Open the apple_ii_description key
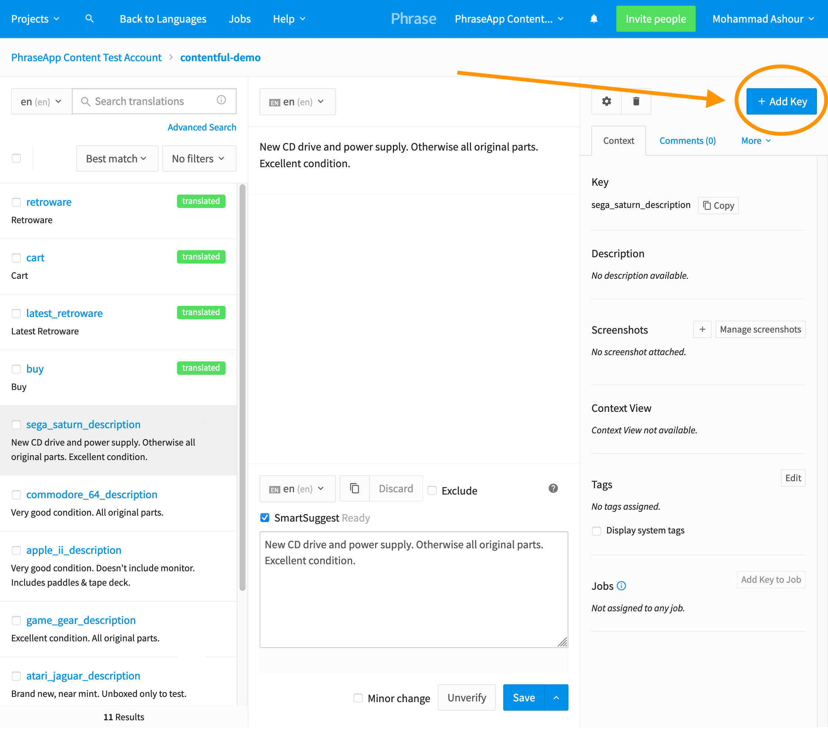The width and height of the screenshot is (828, 734). click(74, 550)
